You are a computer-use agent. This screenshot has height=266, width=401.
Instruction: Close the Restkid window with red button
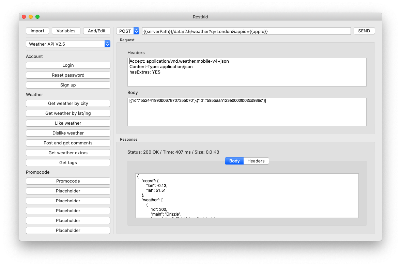(24, 17)
